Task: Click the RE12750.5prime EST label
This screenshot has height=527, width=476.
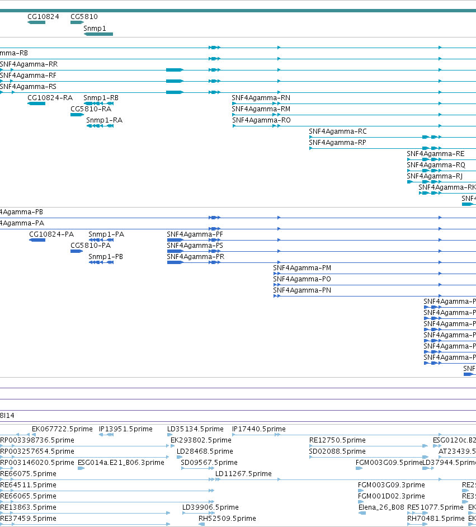Action: pyautogui.click(x=337, y=440)
